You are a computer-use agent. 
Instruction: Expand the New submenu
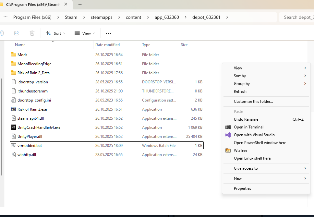[x=266, y=178]
